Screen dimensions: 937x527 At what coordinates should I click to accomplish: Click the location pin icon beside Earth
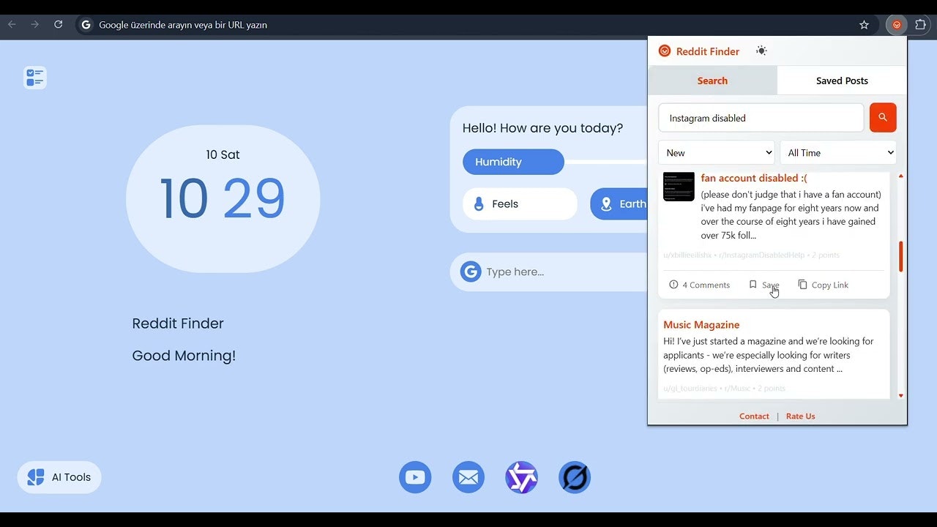pyautogui.click(x=606, y=204)
